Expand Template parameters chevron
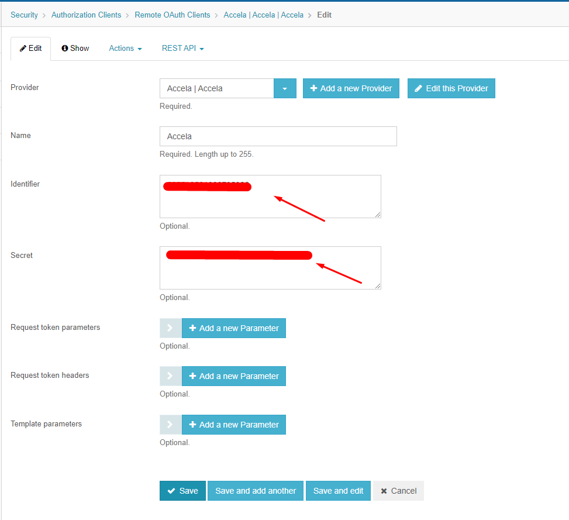Viewport: 569px width, 520px height. (171, 425)
